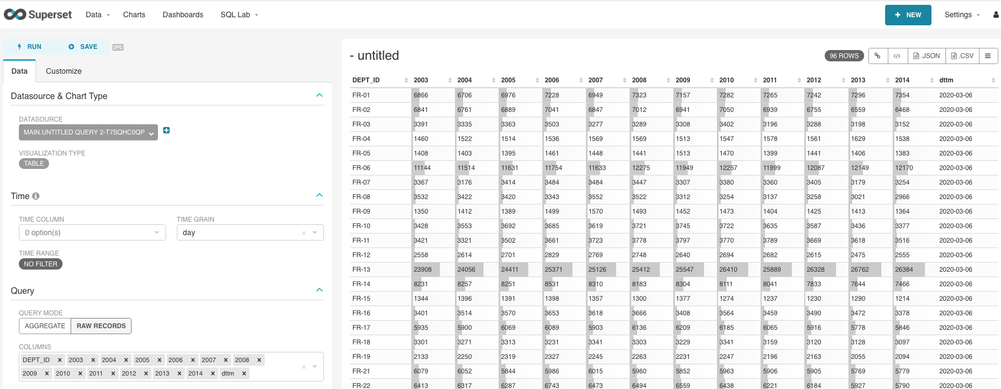The width and height of the screenshot is (1001, 389).
Task: Save the chart
Action: [83, 47]
